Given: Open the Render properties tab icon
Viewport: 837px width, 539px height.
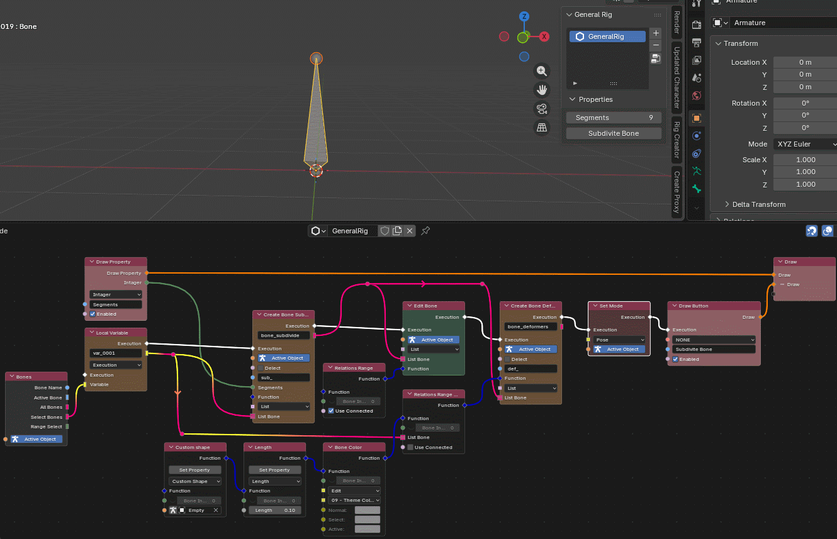Looking at the screenshot, I should click(x=697, y=25).
